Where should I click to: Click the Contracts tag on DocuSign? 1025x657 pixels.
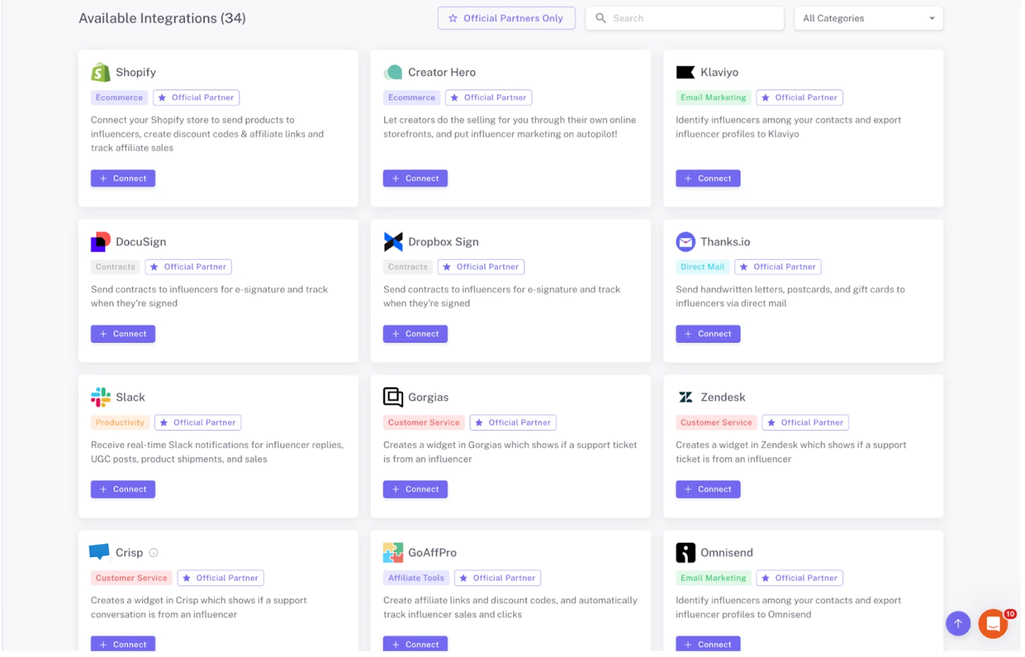point(115,267)
